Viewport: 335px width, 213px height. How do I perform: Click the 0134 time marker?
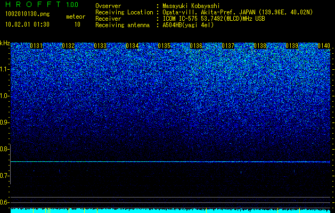pos(132,46)
